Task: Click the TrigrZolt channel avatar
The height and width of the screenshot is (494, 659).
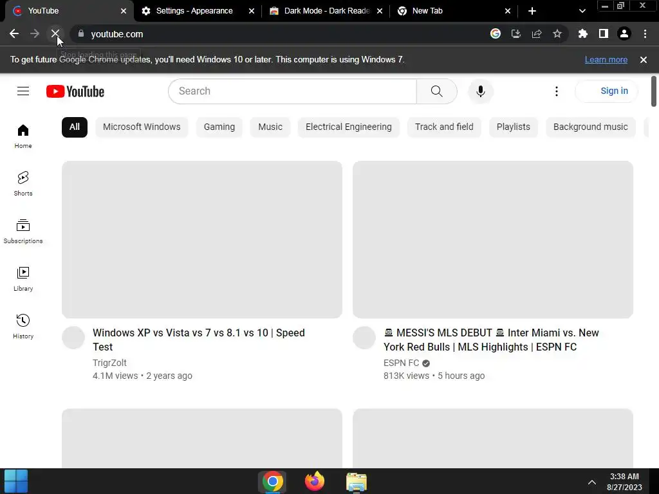Action: click(73, 337)
